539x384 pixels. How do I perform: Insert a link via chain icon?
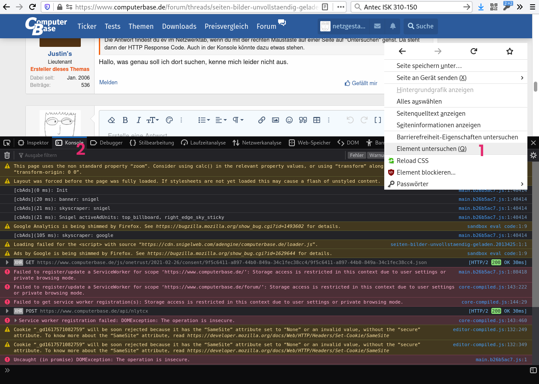(x=262, y=120)
